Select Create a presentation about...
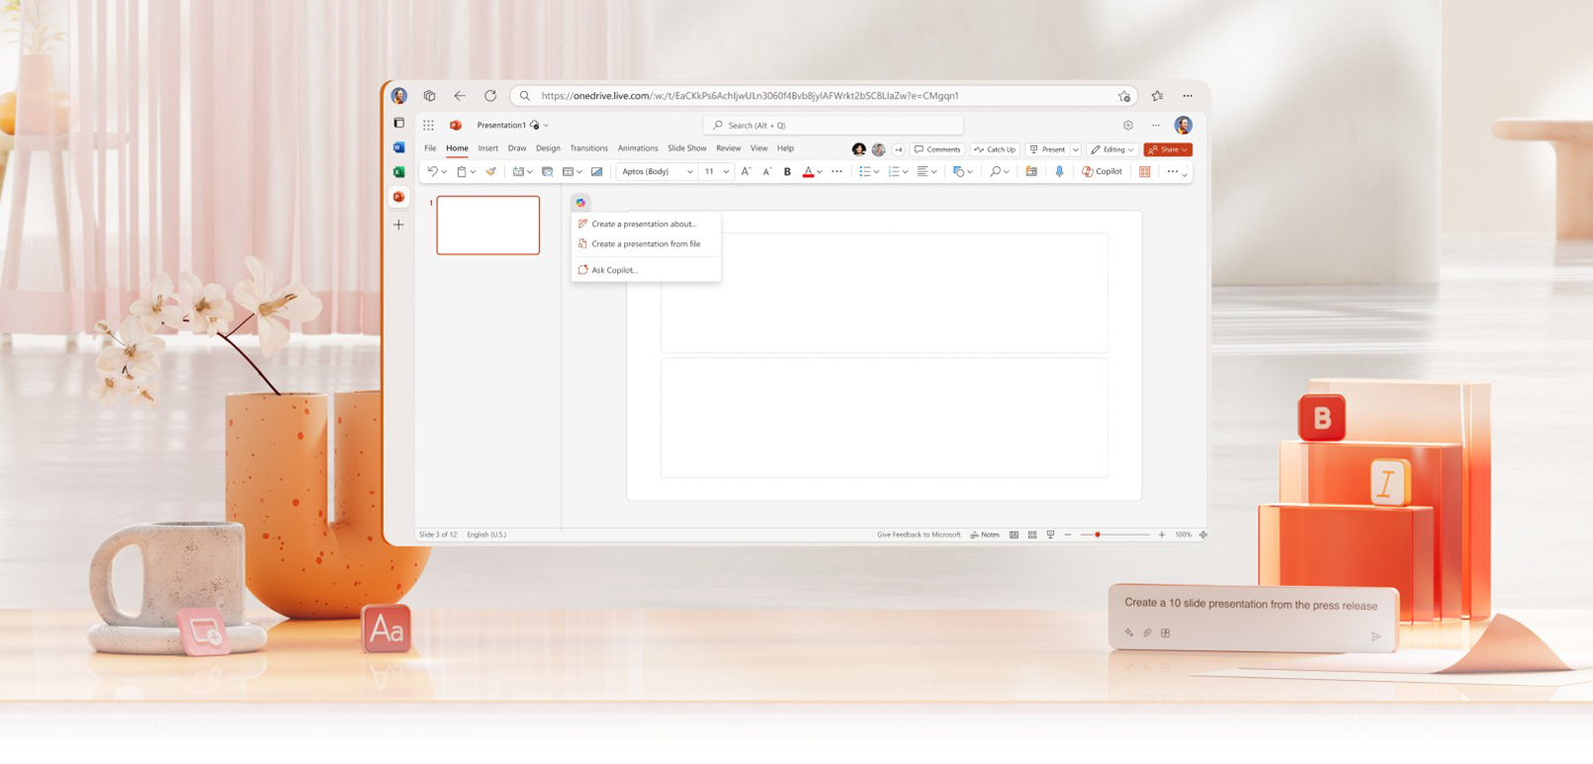The width and height of the screenshot is (1593, 764). point(646,224)
